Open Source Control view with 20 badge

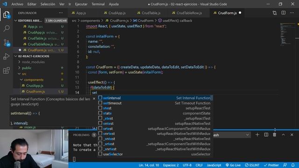pos(7,42)
